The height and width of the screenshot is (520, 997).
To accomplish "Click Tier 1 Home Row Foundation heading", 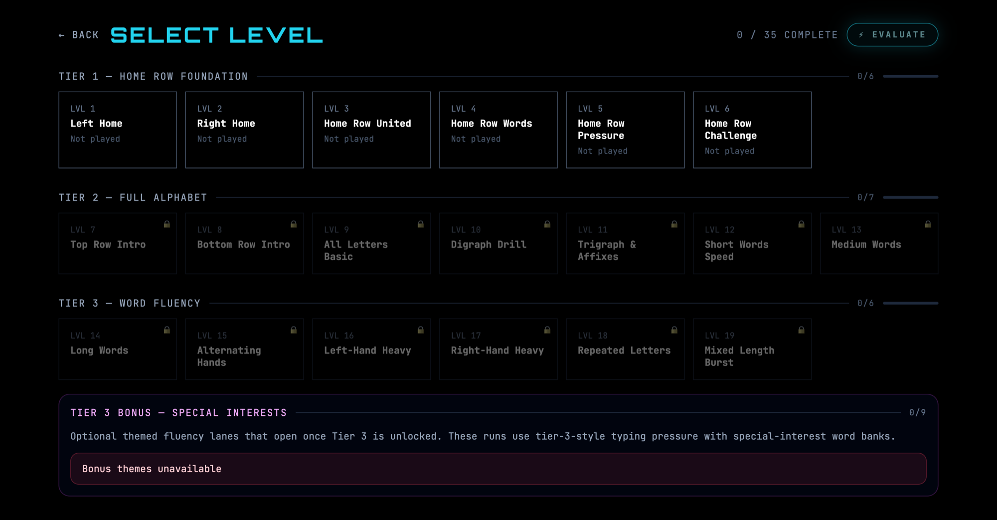I will click(x=154, y=76).
